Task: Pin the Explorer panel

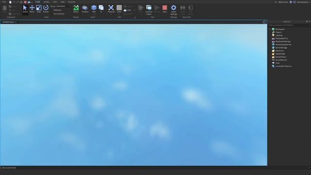Action: (307, 21)
